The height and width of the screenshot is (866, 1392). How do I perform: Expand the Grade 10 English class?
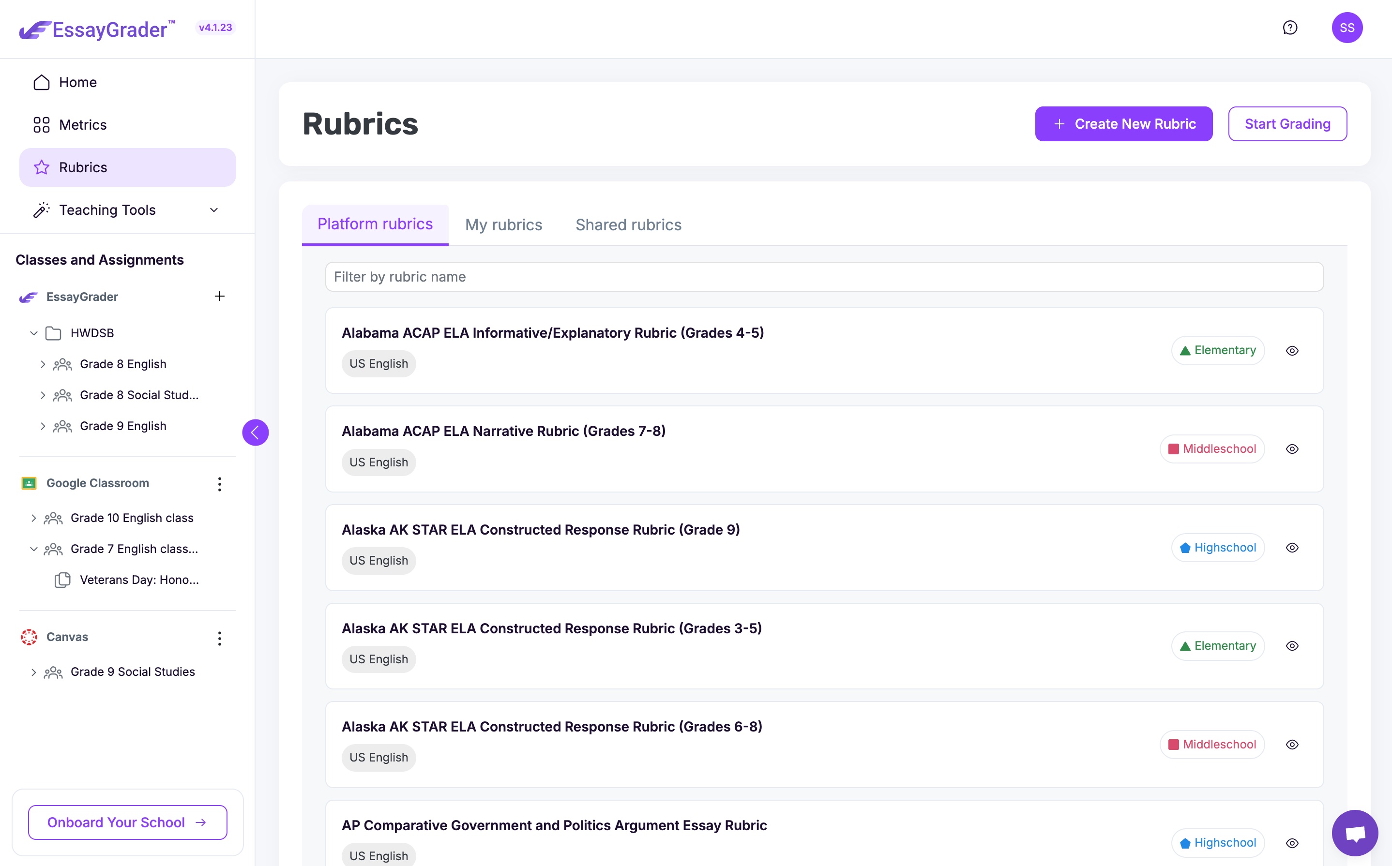pyautogui.click(x=34, y=518)
